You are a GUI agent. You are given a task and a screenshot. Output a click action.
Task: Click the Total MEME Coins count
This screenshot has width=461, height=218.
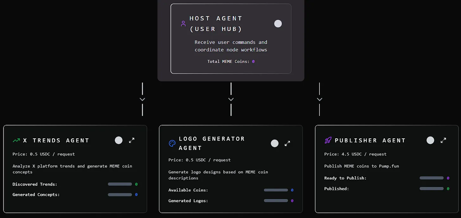[253, 62]
